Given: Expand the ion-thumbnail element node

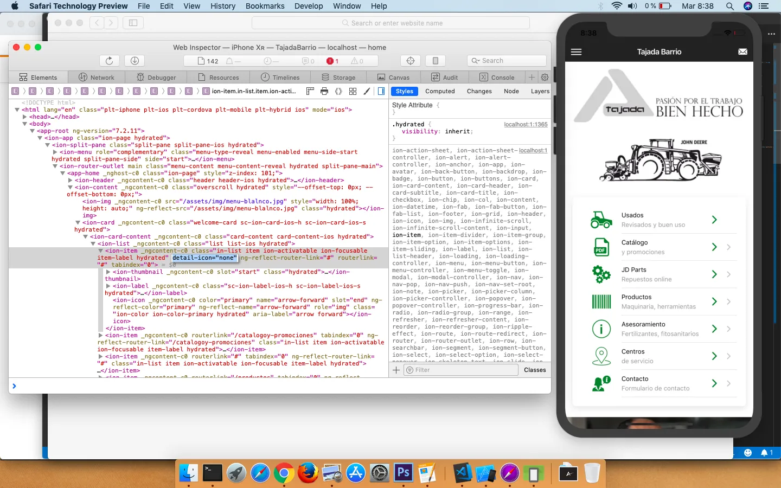Looking at the screenshot, I should click(108, 272).
